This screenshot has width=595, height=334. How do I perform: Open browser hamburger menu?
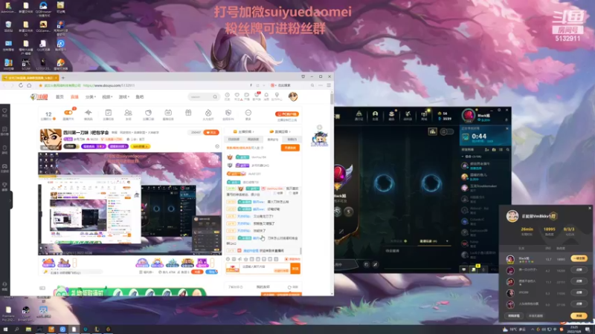(x=329, y=85)
